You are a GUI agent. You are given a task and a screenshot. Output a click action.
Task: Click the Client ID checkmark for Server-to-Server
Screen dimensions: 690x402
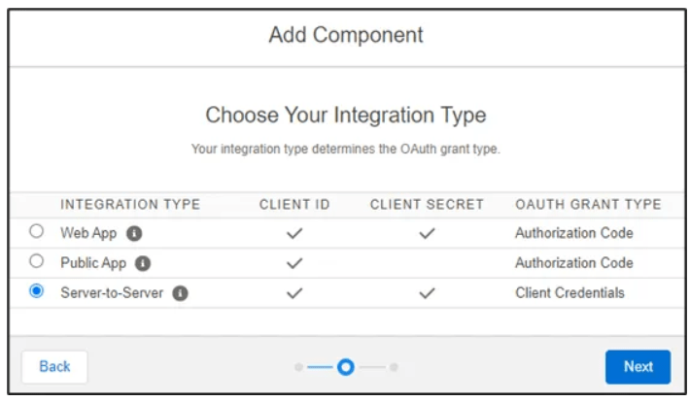(x=296, y=293)
